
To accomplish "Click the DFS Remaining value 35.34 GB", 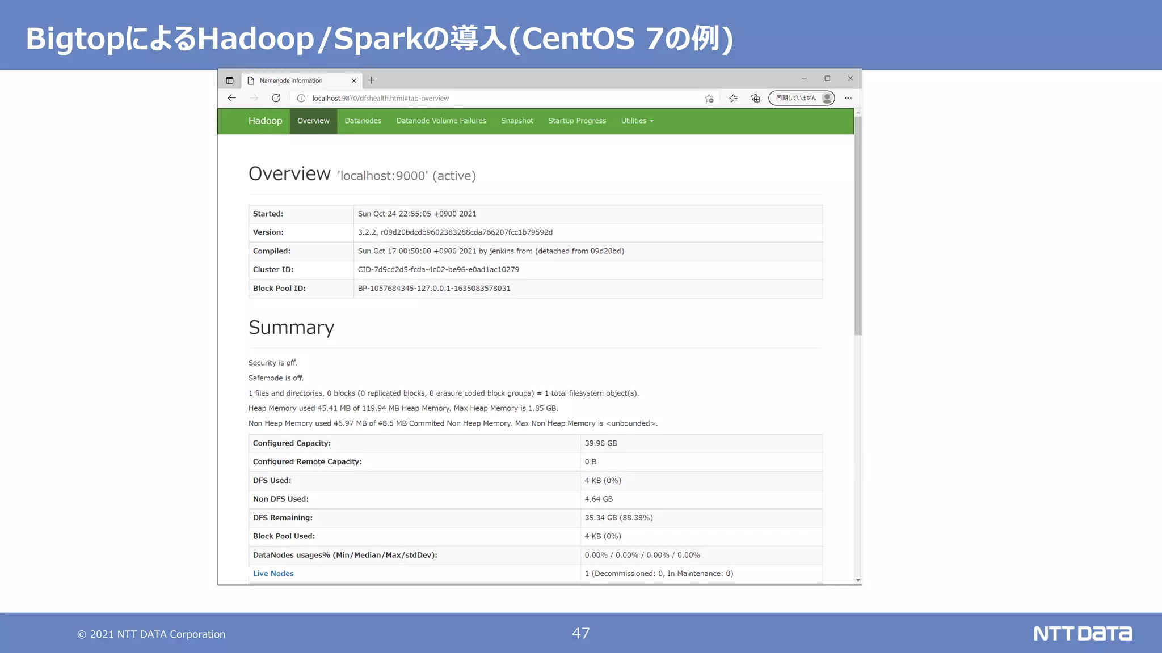I will click(x=618, y=518).
